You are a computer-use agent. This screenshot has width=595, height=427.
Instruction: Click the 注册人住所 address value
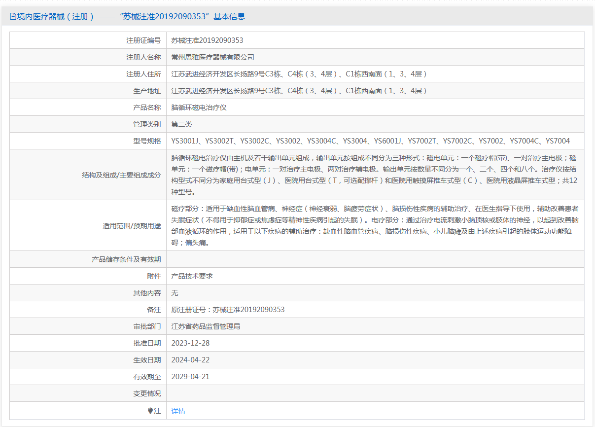299,74
